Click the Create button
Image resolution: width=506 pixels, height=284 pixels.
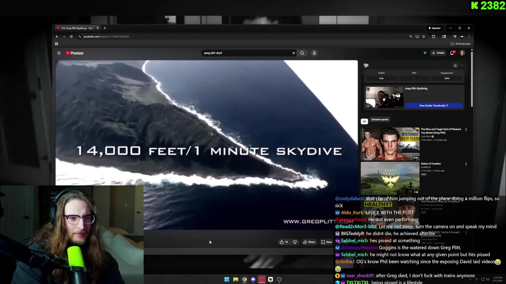[x=438, y=53]
